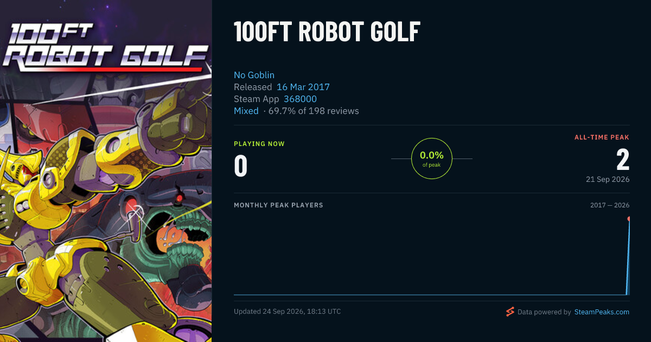Image resolution: width=651 pixels, height=342 pixels.
Task: Click the 2017 — 2026 range label
Action: pos(610,205)
